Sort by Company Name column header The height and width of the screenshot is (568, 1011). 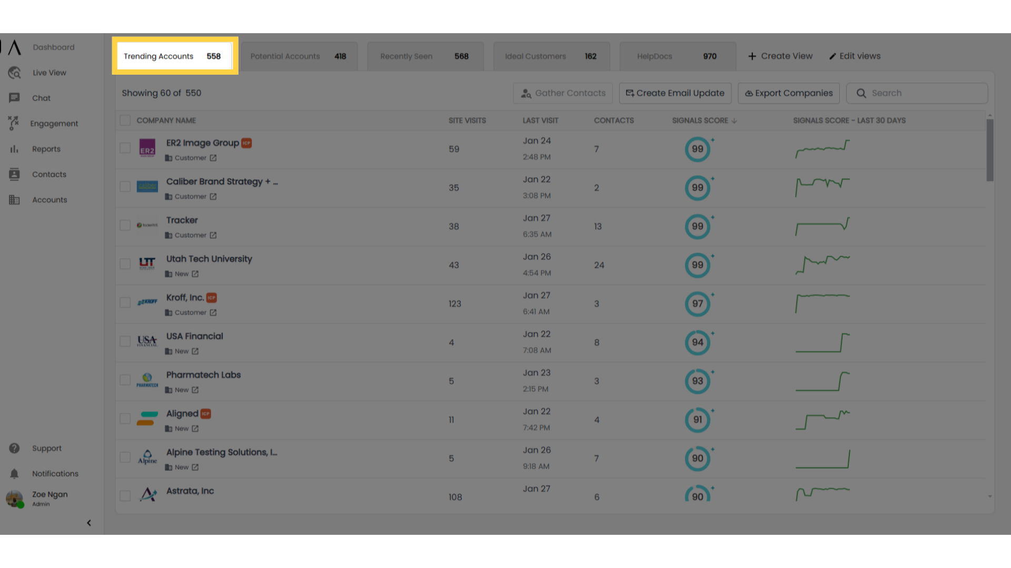tap(166, 120)
